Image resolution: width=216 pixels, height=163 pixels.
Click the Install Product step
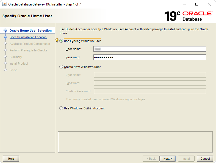click(x=19, y=63)
